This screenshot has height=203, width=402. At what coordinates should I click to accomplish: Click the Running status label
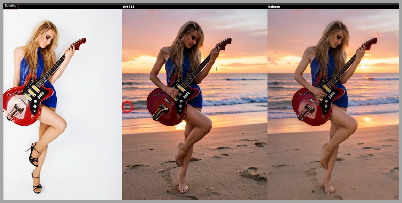[x=10, y=6]
